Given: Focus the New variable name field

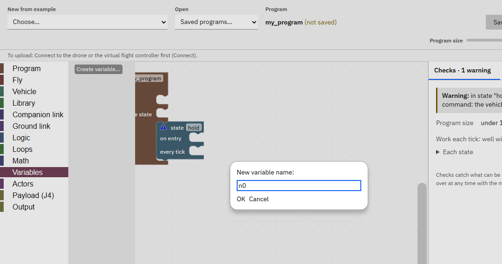Looking at the screenshot, I should point(299,186).
